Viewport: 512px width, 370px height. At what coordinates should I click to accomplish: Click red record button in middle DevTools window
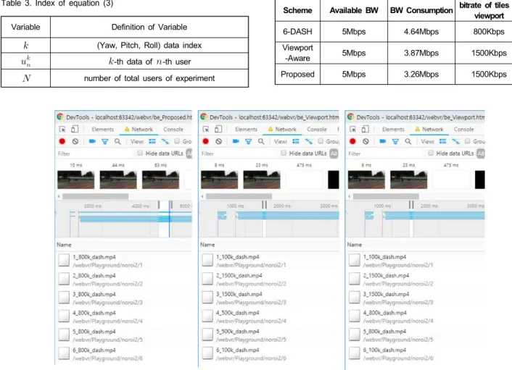tap(205, 141)
